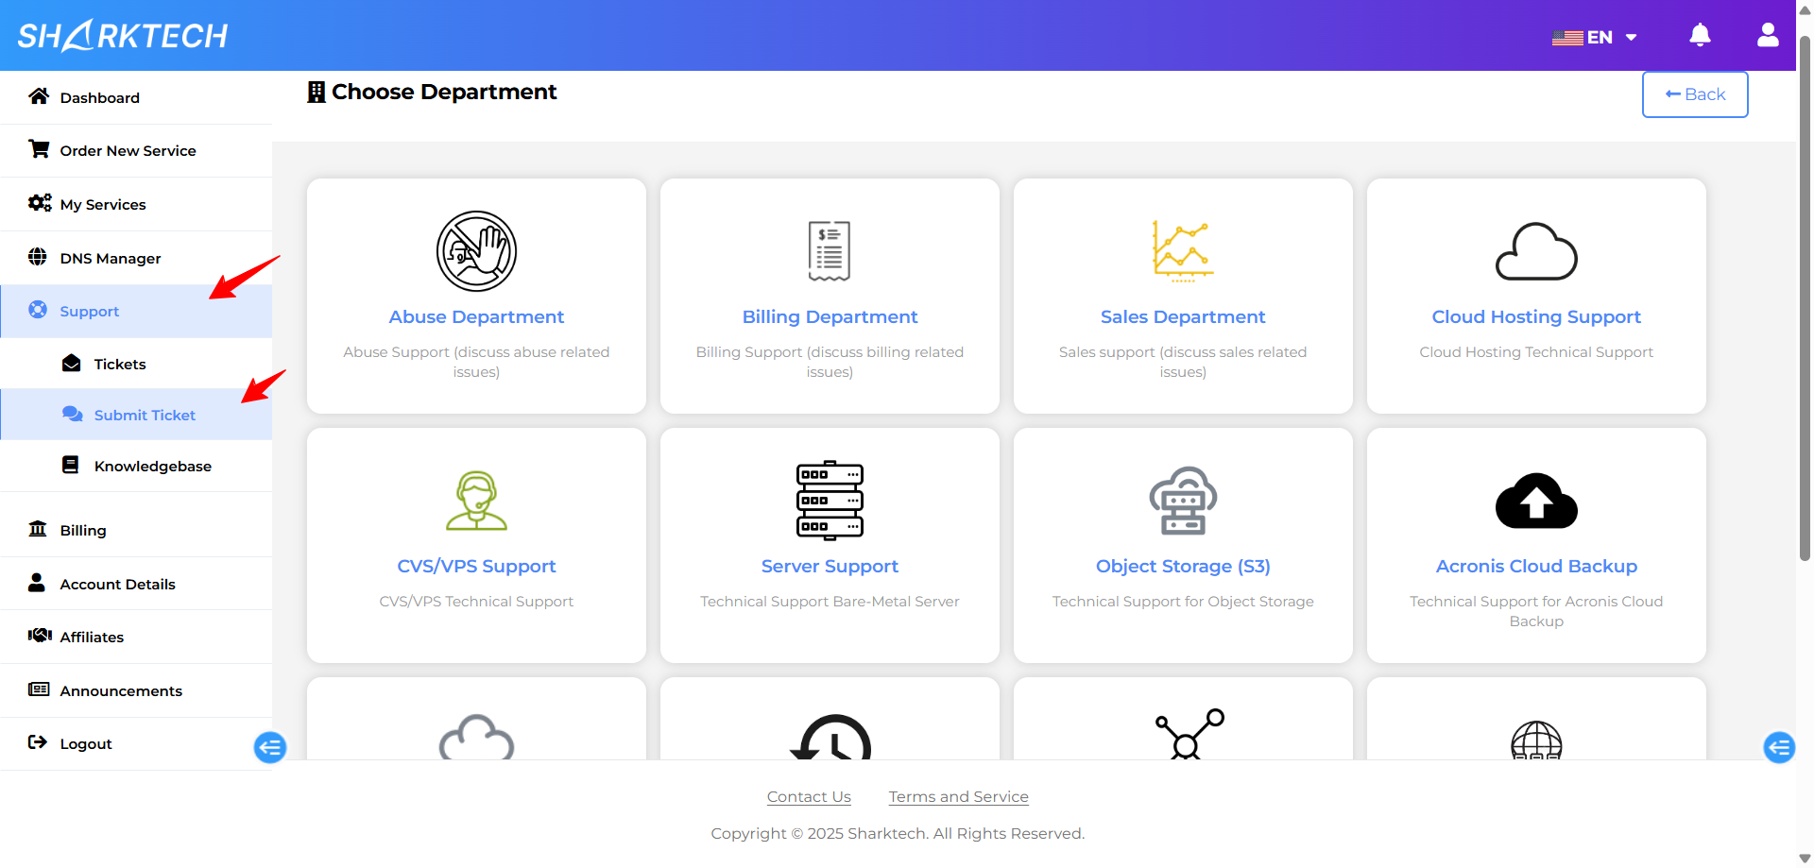Click the Knowledgebase book icon
The image size is (1814, 868).
tap(71, 465)
